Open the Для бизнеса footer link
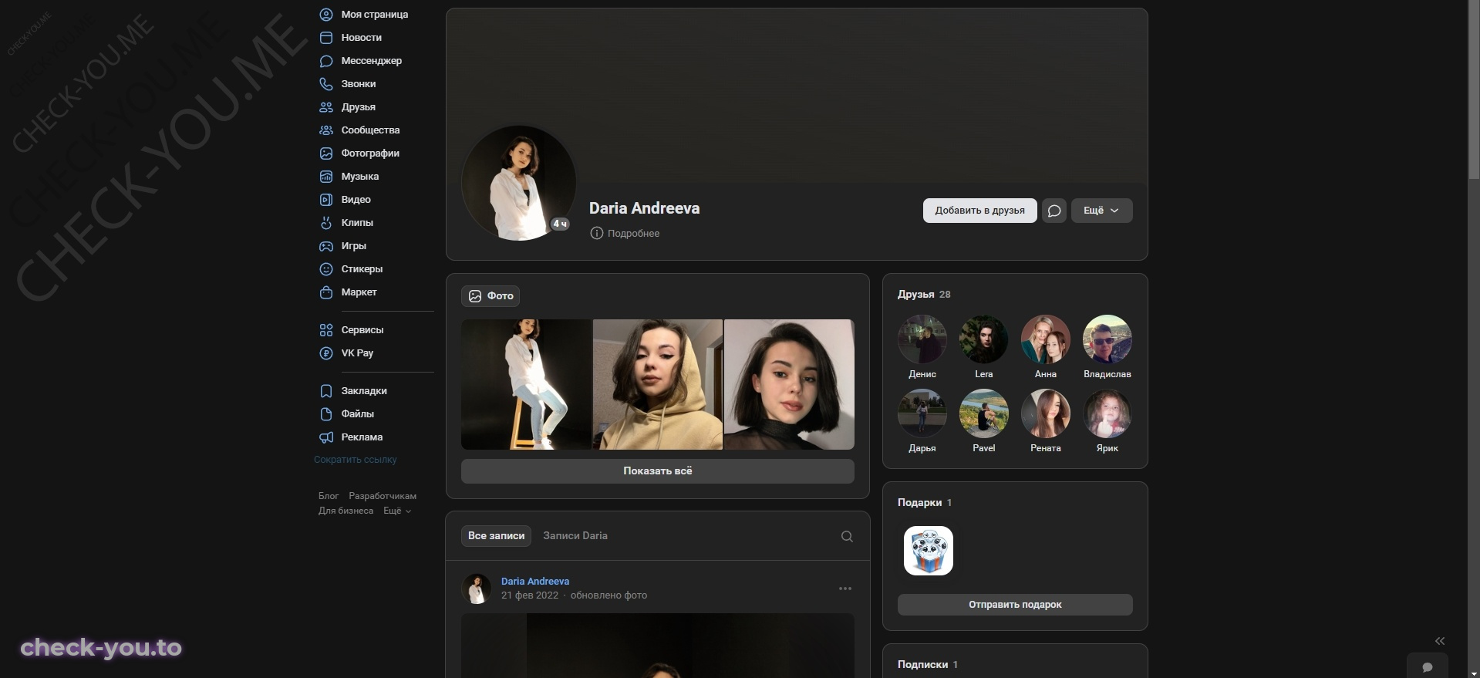Image resolution: width=1480 pixels, height=678 pixels. (346, 511)
